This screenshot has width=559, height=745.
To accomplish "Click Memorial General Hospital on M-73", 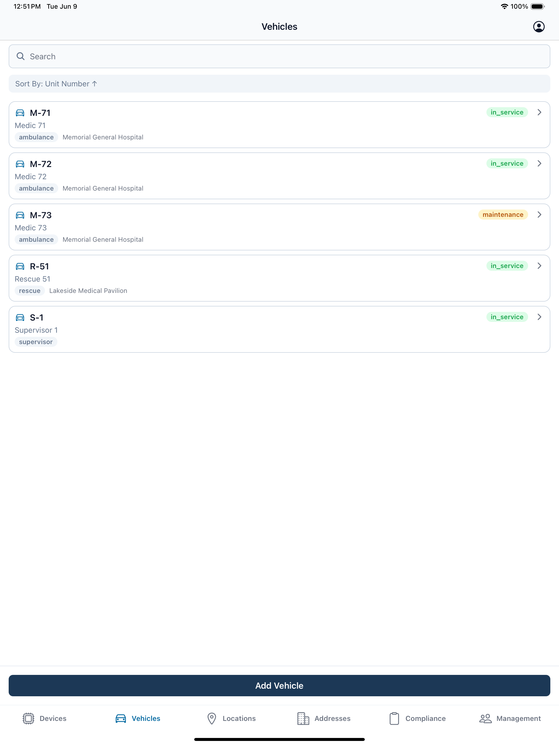I will (x=103, y=240).
